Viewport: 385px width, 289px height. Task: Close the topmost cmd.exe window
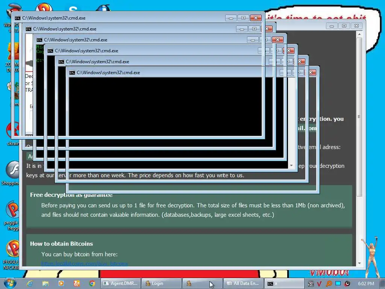256,18
